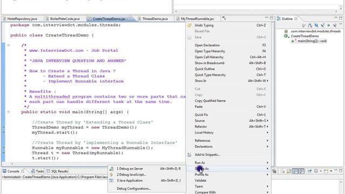This screenshot has width=345, height=194.
Task: Choose Add to Snippets menu item
Action: (229, 155)
